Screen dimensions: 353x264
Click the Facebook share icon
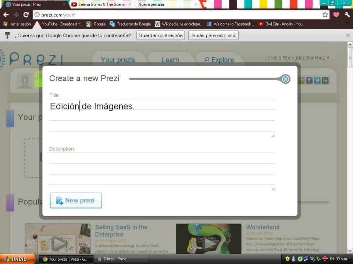point(309,80)
